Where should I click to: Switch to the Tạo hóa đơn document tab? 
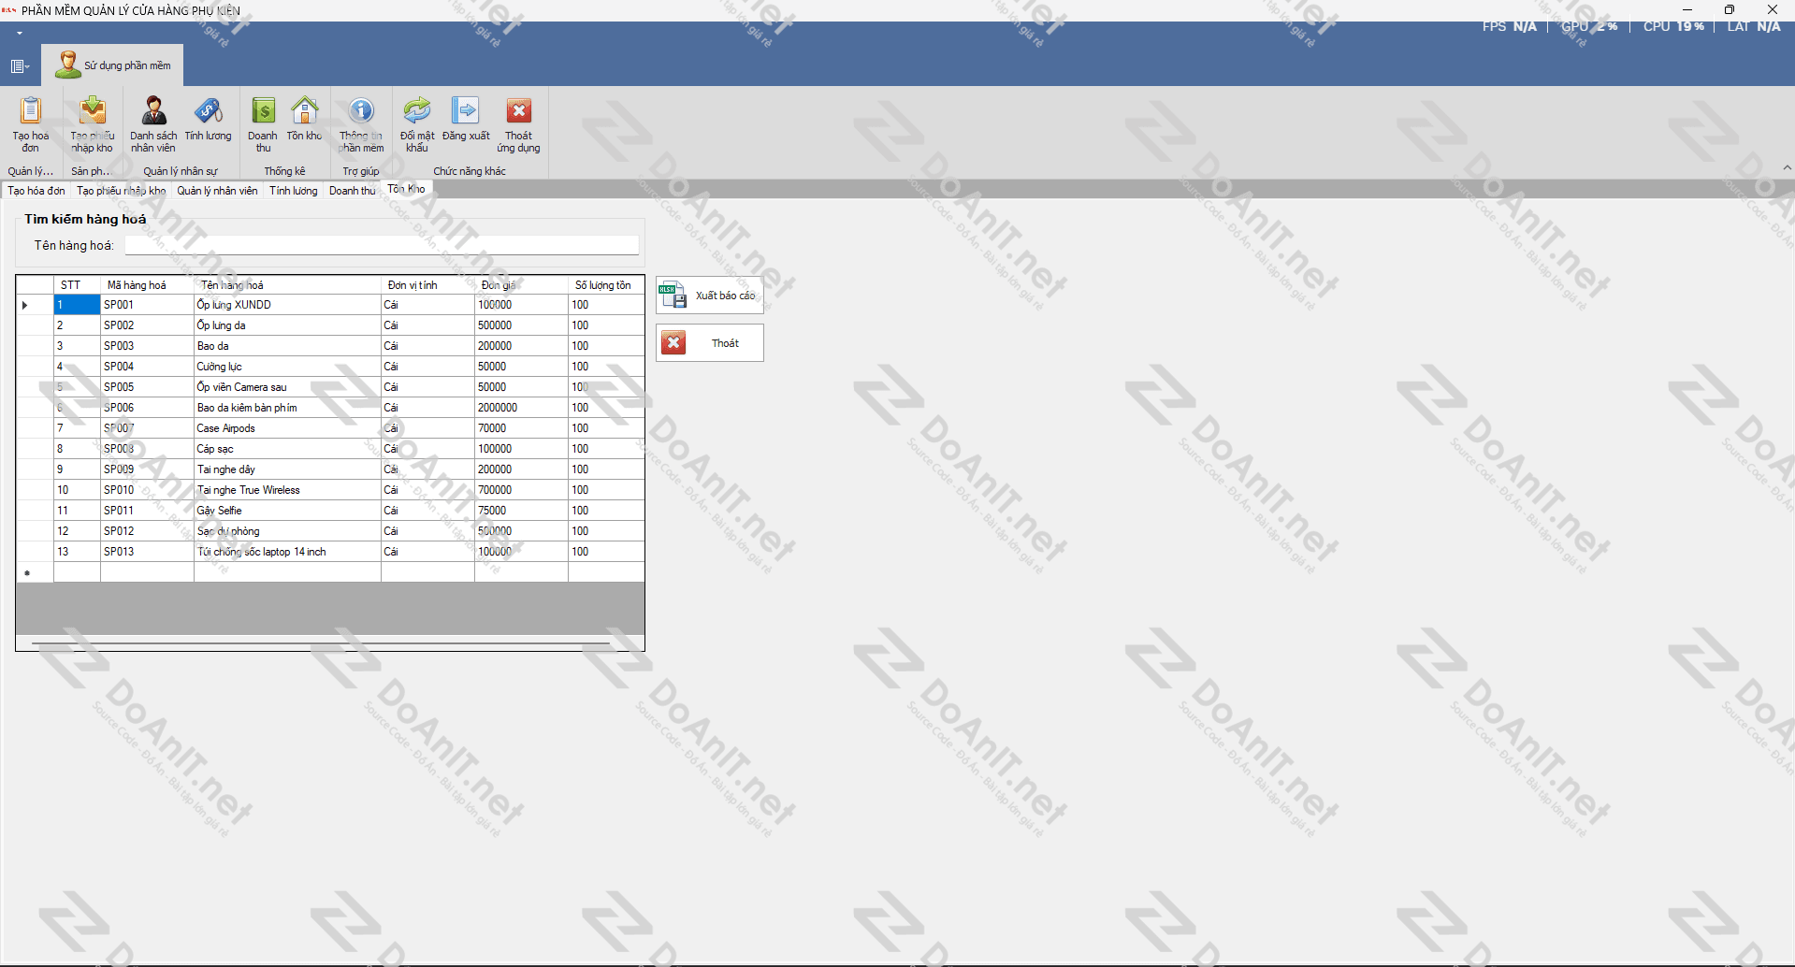36,191
